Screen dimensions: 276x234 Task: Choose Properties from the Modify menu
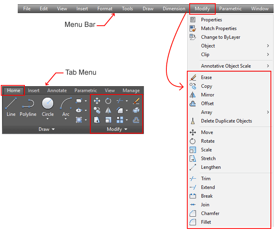click(230, 20)
